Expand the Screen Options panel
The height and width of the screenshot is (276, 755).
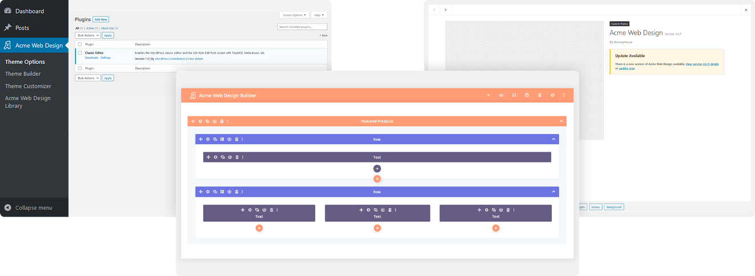[295, 15]
